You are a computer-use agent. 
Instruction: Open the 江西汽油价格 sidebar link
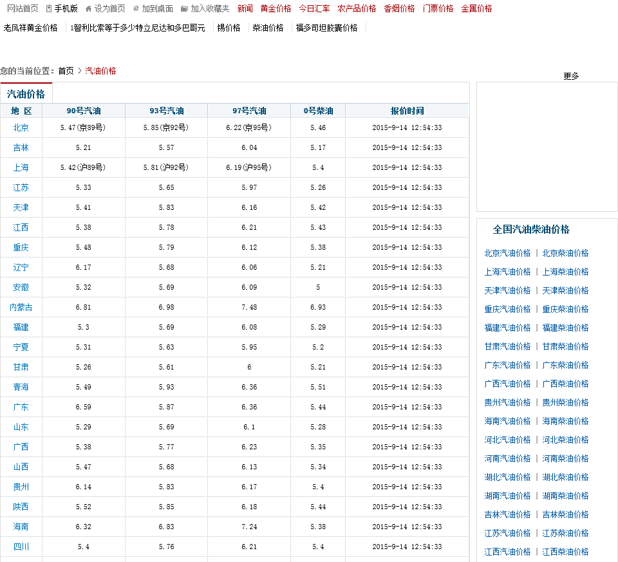pyautogui.click(x=507, y=552)
